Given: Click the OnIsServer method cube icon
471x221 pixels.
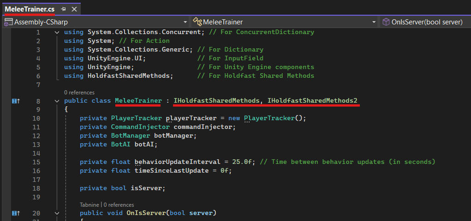Looking at the screenshot, I should pyautogui.click(x=386, y=22).
